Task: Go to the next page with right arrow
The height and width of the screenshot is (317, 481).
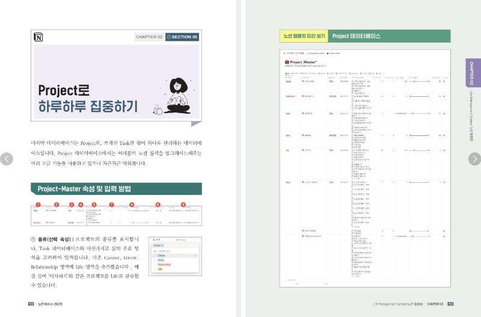Action: 474,159
